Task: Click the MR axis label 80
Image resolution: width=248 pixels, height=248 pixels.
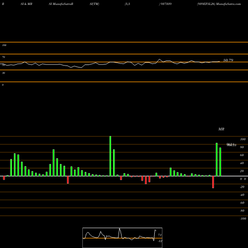Action: point(242,147)
